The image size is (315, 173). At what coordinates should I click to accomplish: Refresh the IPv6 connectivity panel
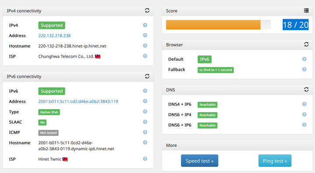tap(147, 76)
